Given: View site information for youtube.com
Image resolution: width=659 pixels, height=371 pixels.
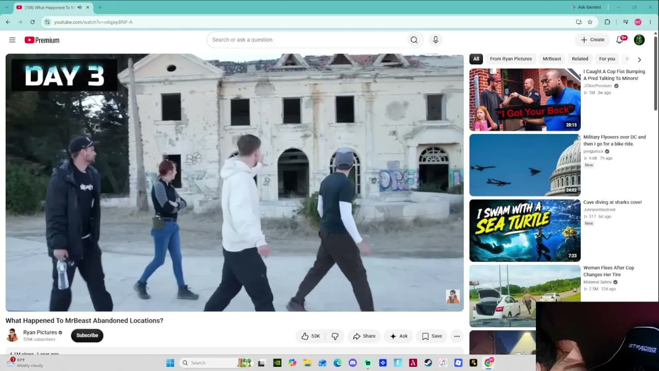Looking at the screenshot, I should point(47,22).
